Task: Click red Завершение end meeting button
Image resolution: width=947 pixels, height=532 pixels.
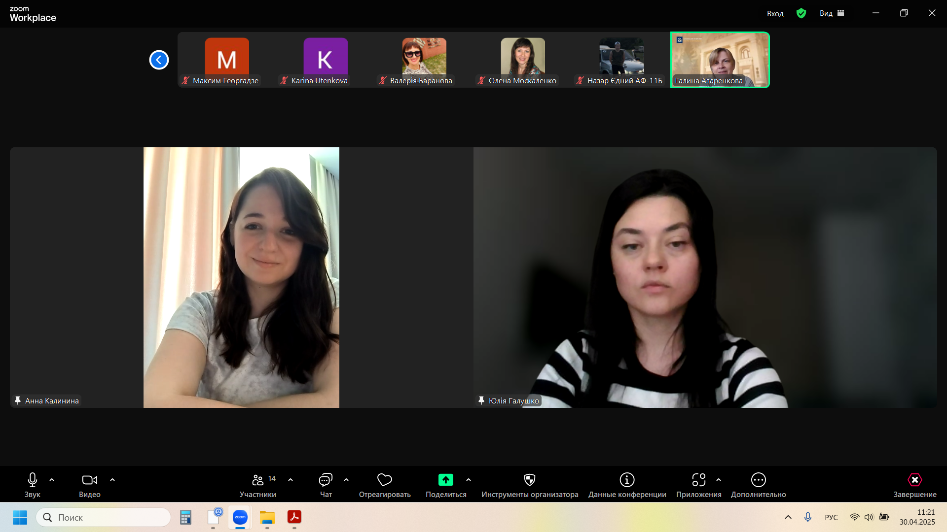Action: 915,485
